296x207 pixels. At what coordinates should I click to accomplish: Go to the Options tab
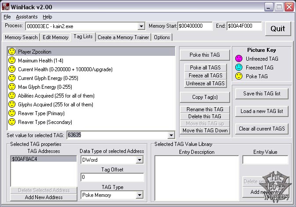[x=162, y=37]
